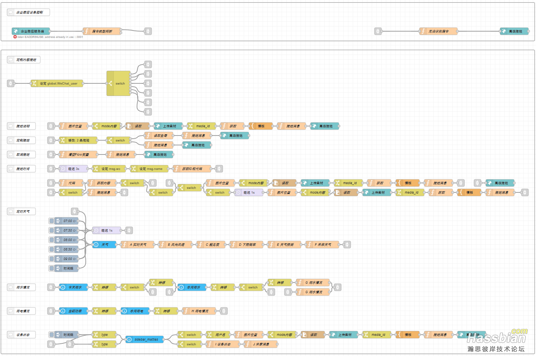Select the C 能见度 function node

point(211,245)
